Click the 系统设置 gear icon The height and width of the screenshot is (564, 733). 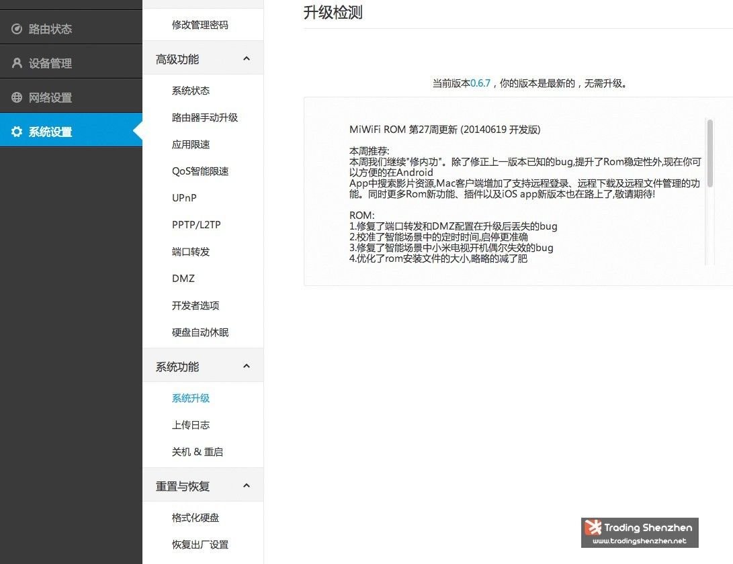(x=17, y=132)
